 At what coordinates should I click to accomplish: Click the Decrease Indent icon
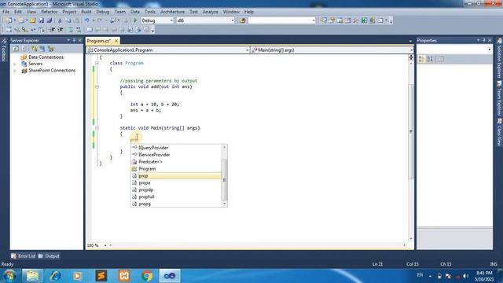[x=53, y=30]
